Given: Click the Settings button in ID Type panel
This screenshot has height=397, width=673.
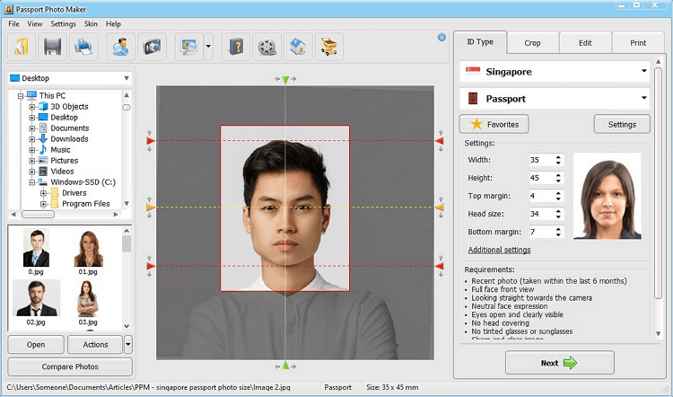Looking at the screenshot, I should [x=622, y=125].
